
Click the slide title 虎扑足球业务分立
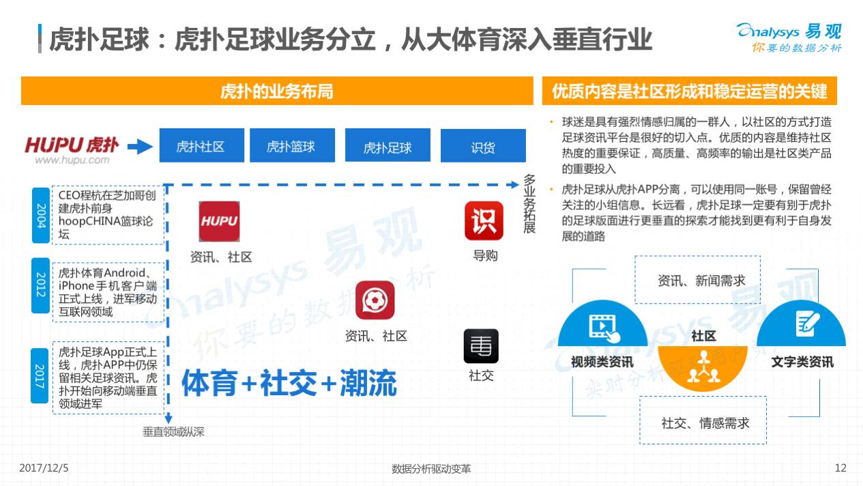tap(350, 40)
